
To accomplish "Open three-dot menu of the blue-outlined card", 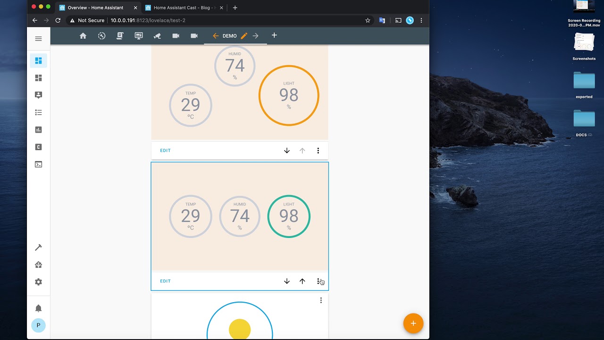I will point(319,281).
